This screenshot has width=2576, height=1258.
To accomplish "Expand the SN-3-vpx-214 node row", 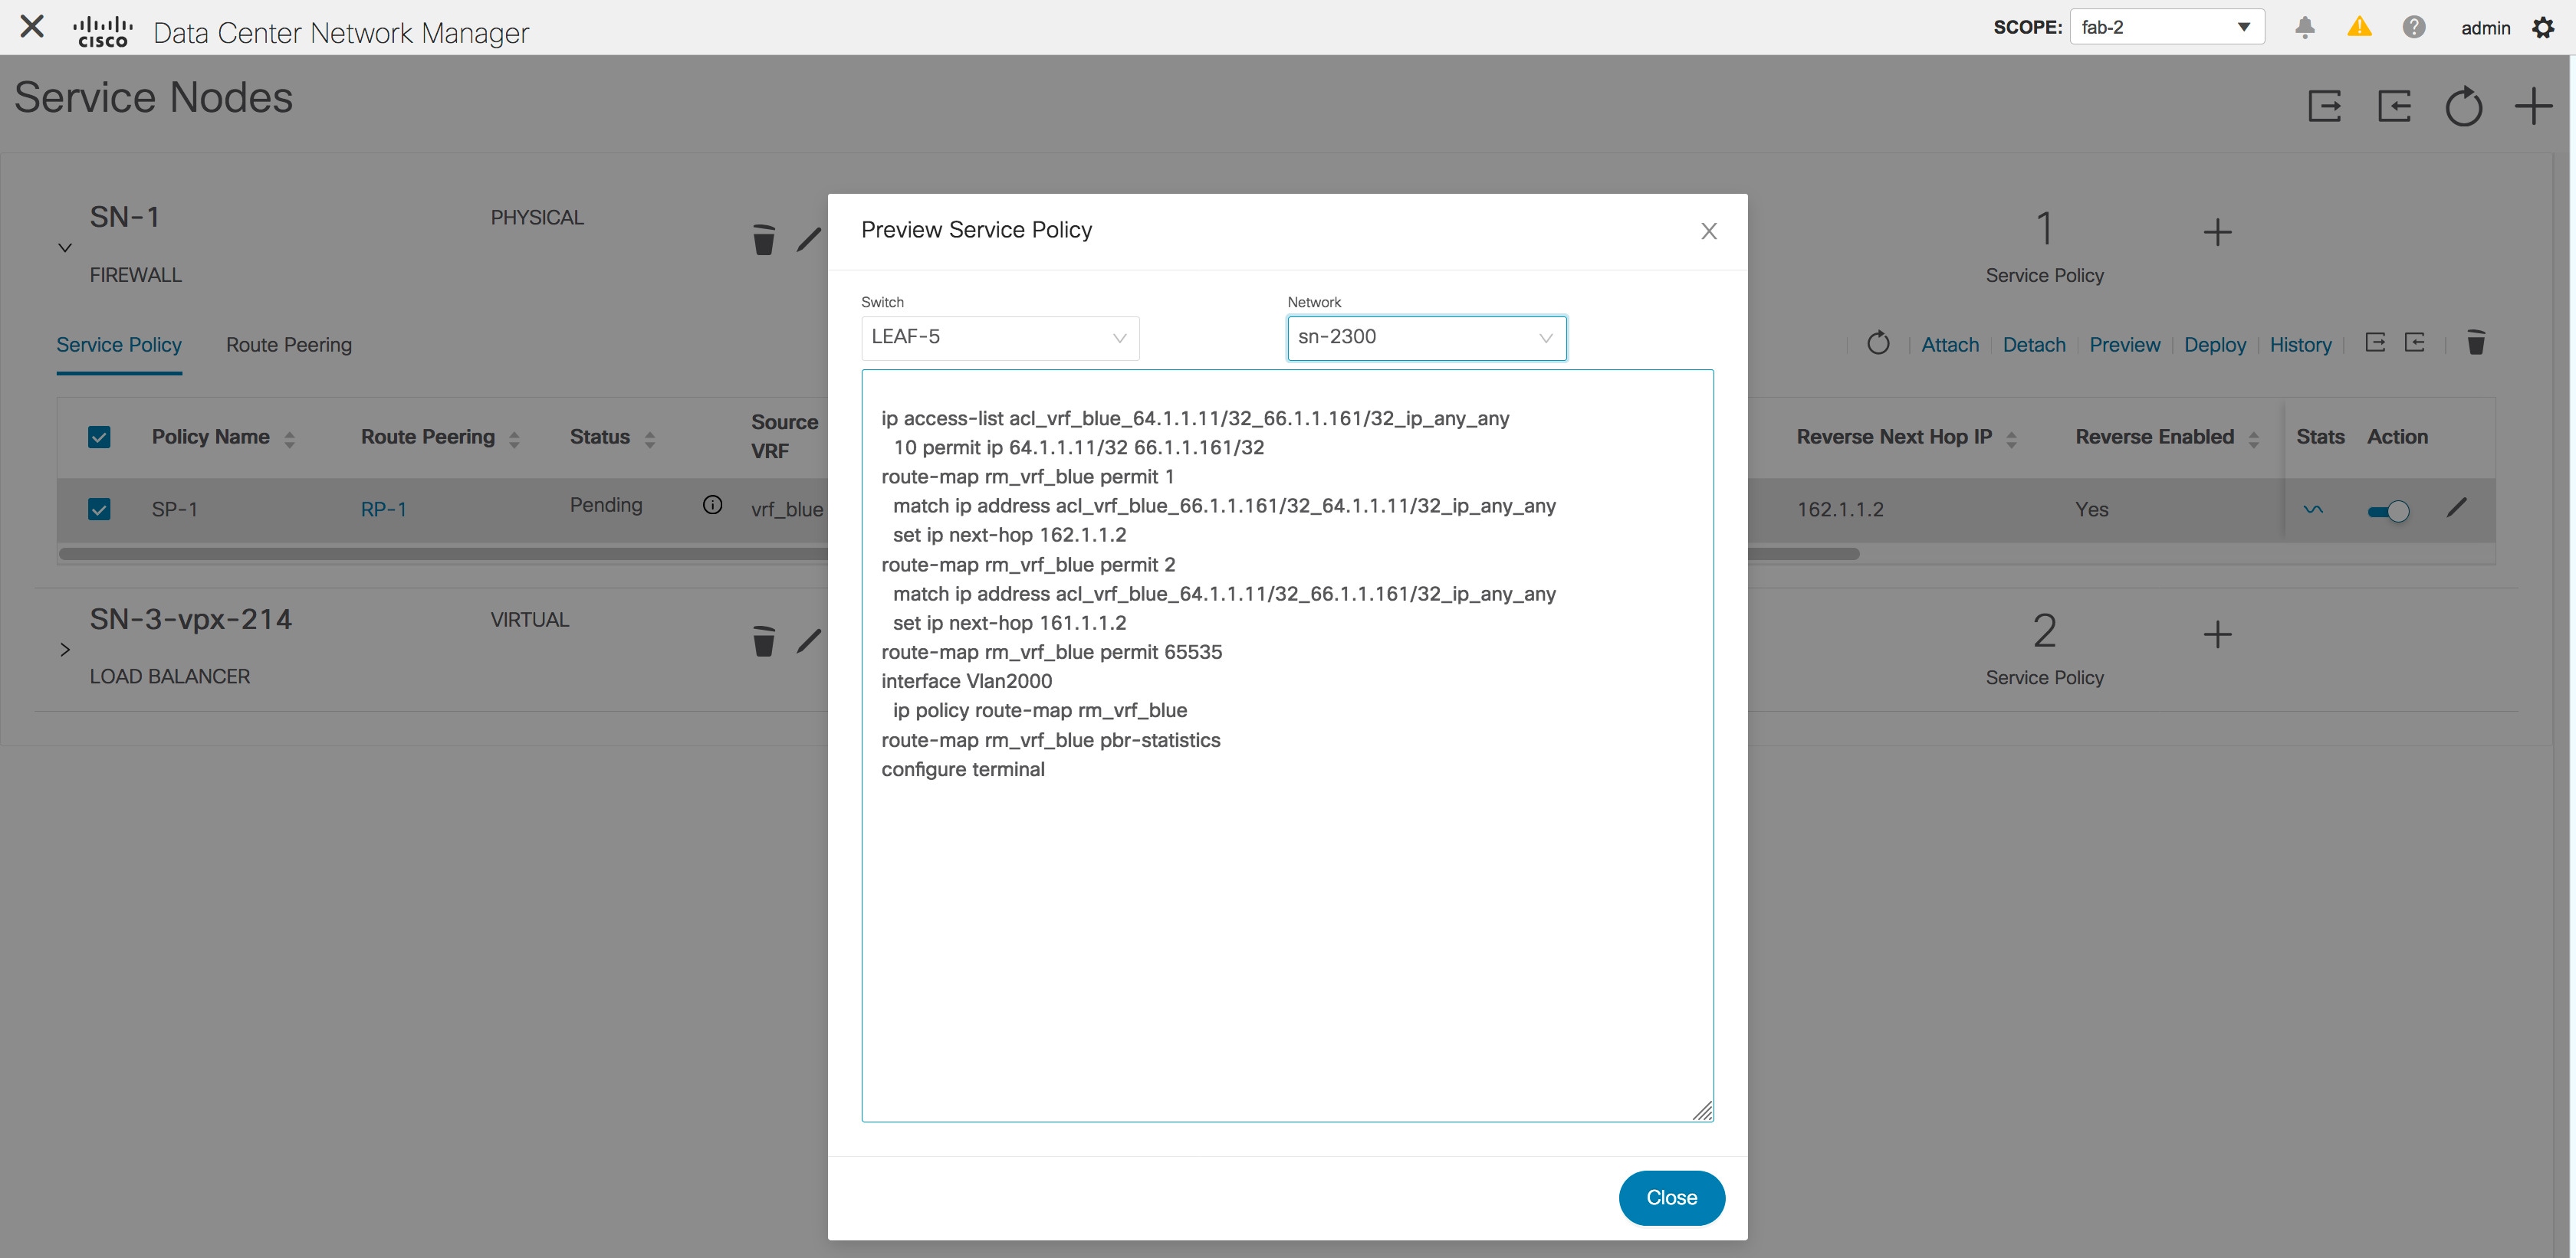I will click(x=65, y=650).
